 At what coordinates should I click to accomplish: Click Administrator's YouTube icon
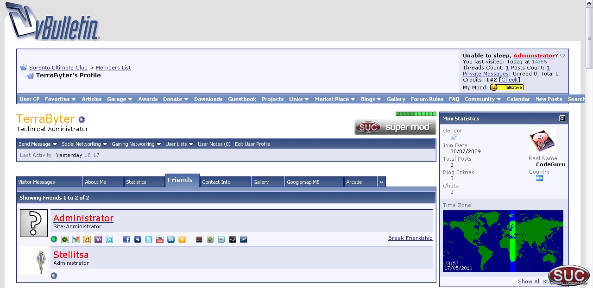pyautogui.click(x=160, y=239)
